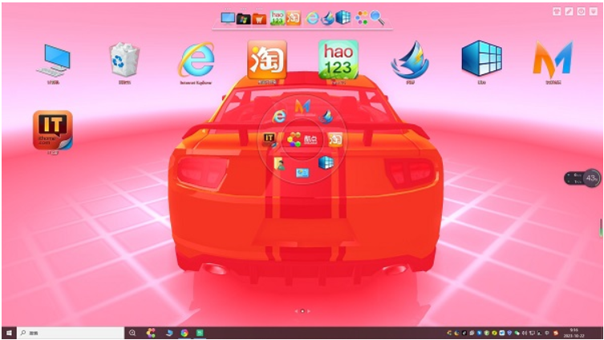This screenshot has height=340, width=604.
Task: Open the shopping cart folder in the dock
Action: pos(259,18)
